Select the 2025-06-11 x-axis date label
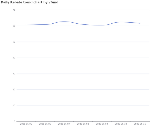This screenshot has height=133, width=166. click(x=140, y=124)
